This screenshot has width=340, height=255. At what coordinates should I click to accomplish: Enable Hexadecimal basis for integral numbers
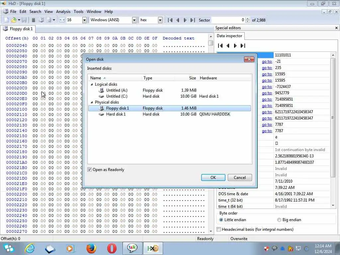(x=219, y=229)
